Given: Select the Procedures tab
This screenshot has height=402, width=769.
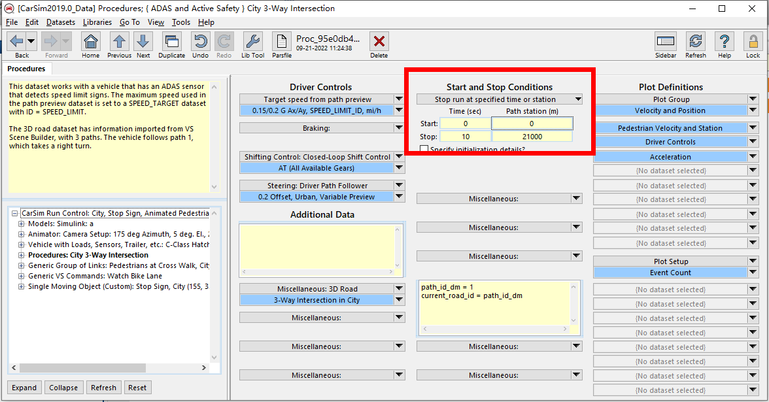Looking at the screenshot, I should click(26, 69).
